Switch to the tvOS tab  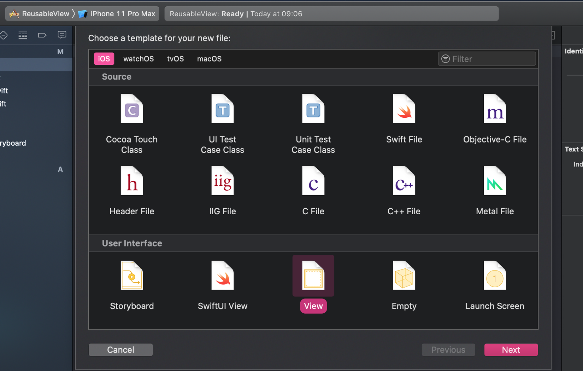[175, 59]
